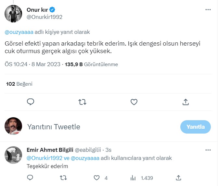This screenshot has height=186, width=218.
Task: Open more options on Emir Ahmet Bilgili's reply
Action: [208, 150]
